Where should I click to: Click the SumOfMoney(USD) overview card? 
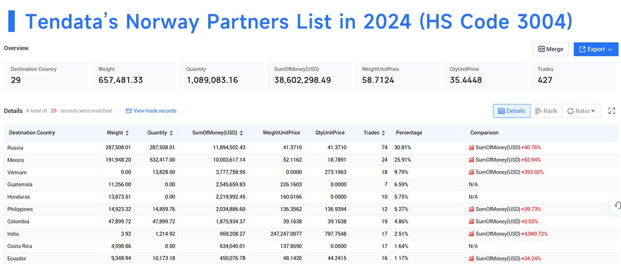click(x=309, y=76)
